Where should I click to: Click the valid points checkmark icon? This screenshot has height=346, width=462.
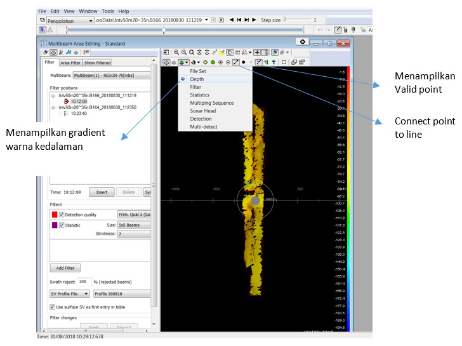tap(258, 62)
